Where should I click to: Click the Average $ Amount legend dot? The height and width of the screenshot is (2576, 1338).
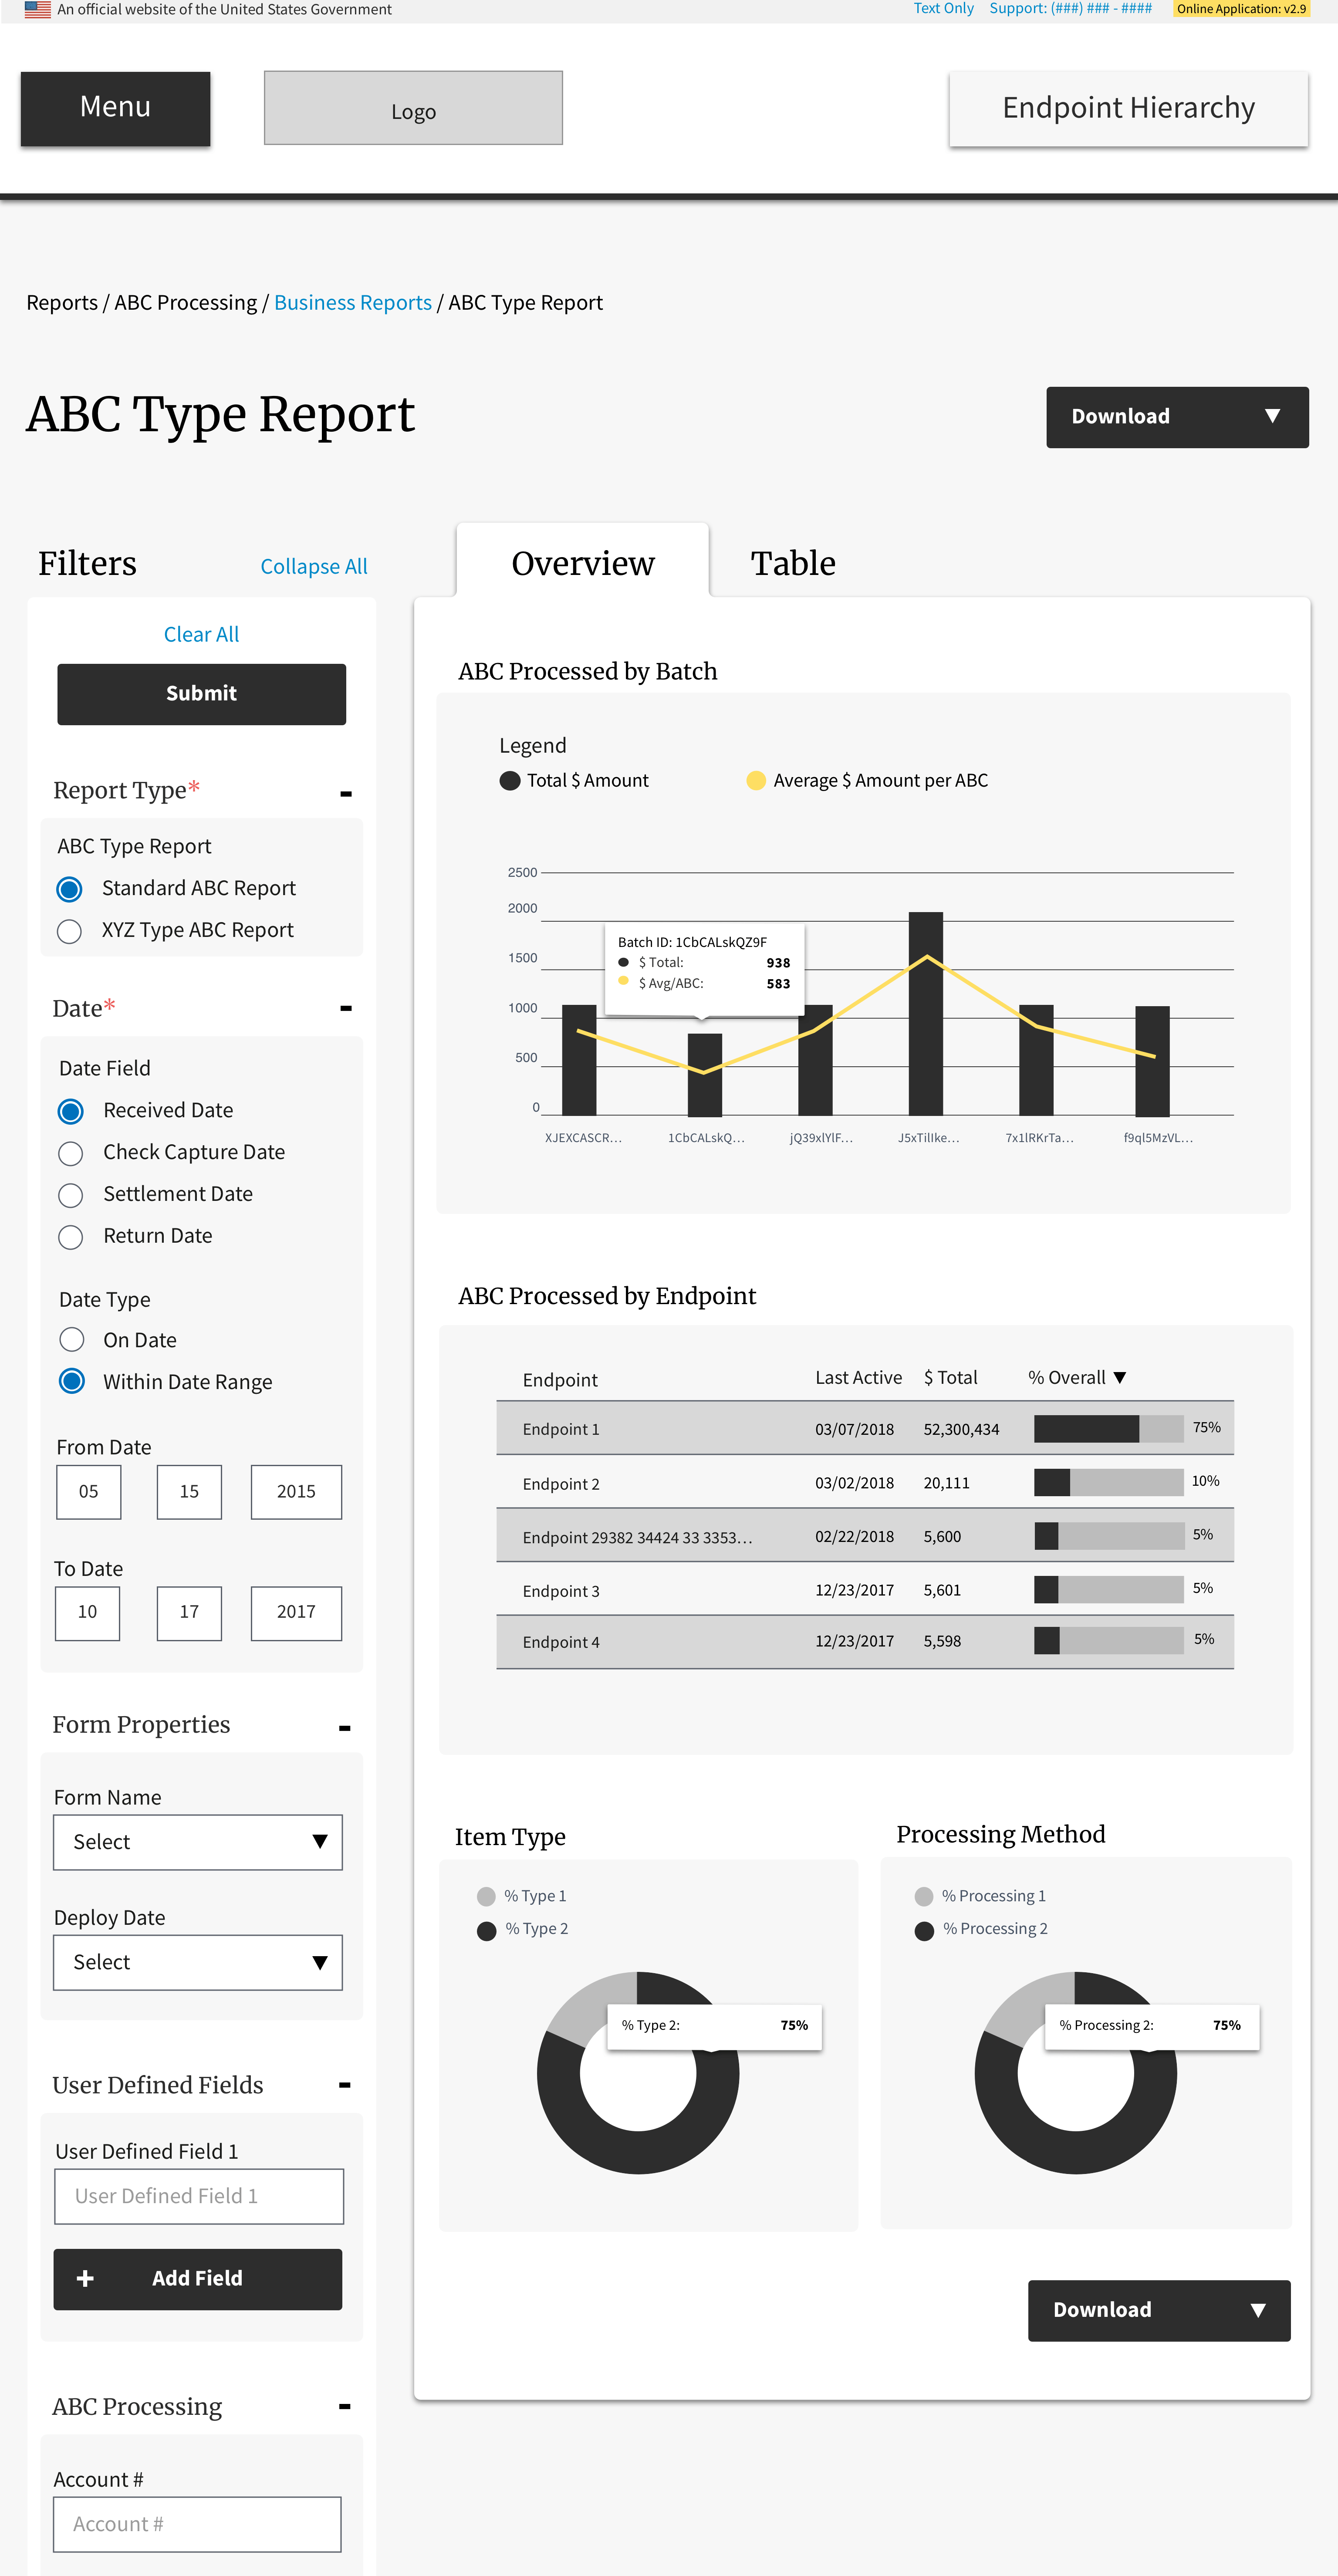[756, 781]
